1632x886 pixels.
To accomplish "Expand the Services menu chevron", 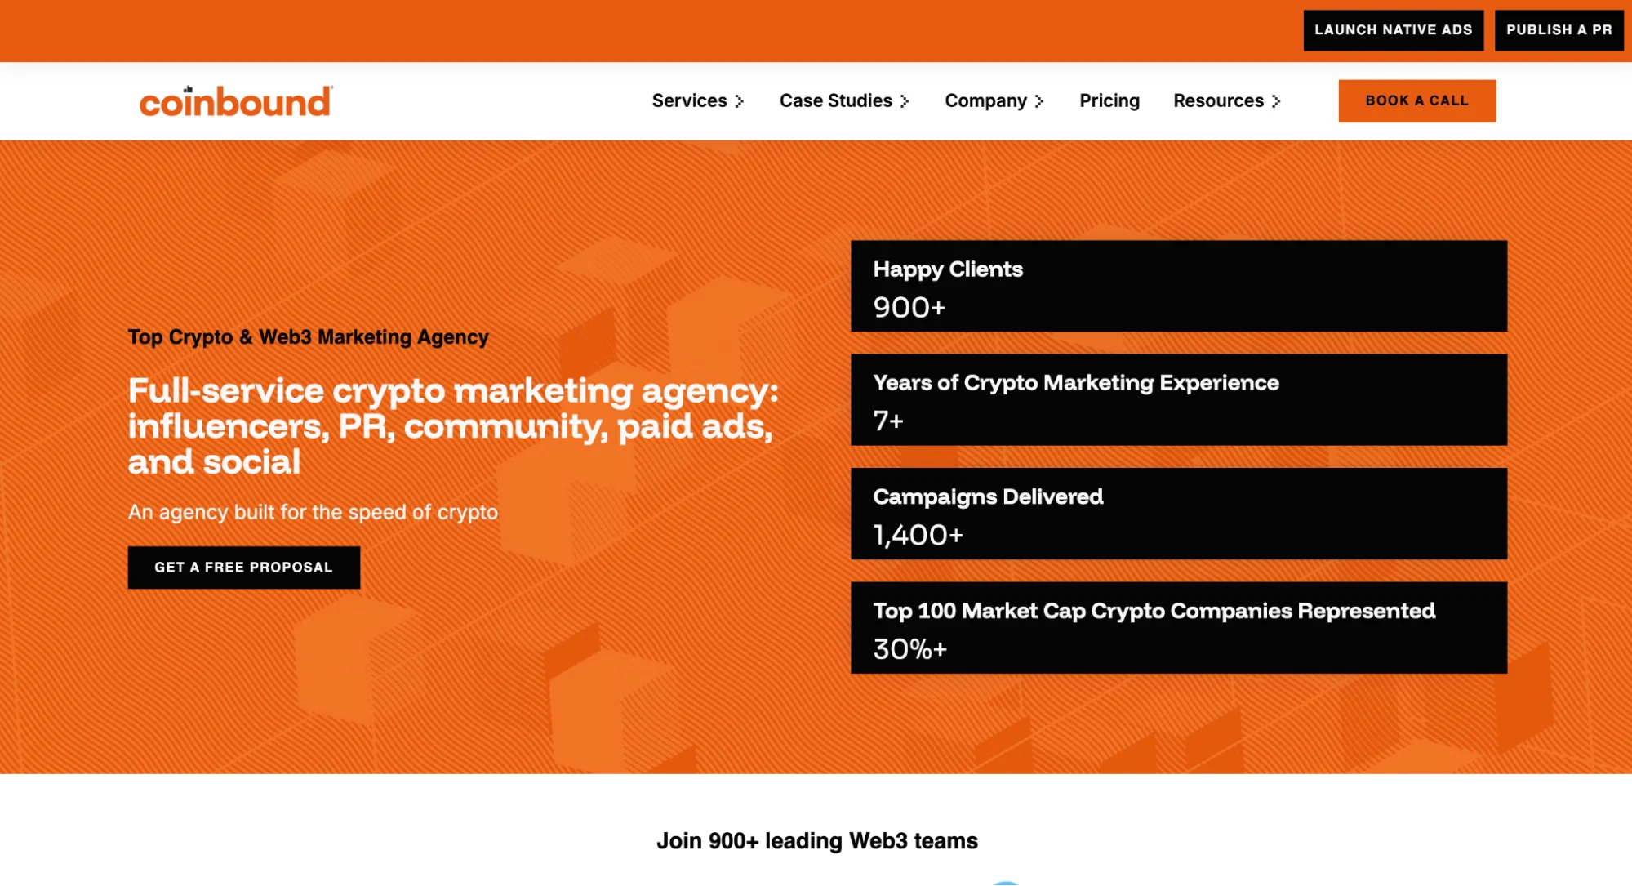I will pyautogui.click(x=740, y=101).
